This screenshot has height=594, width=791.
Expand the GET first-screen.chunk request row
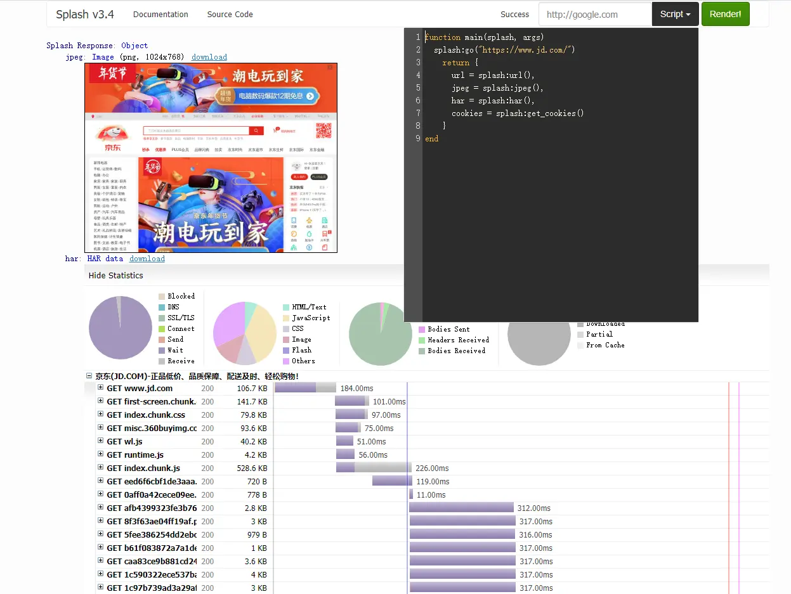pyautogui.click(x=100, y=401)
